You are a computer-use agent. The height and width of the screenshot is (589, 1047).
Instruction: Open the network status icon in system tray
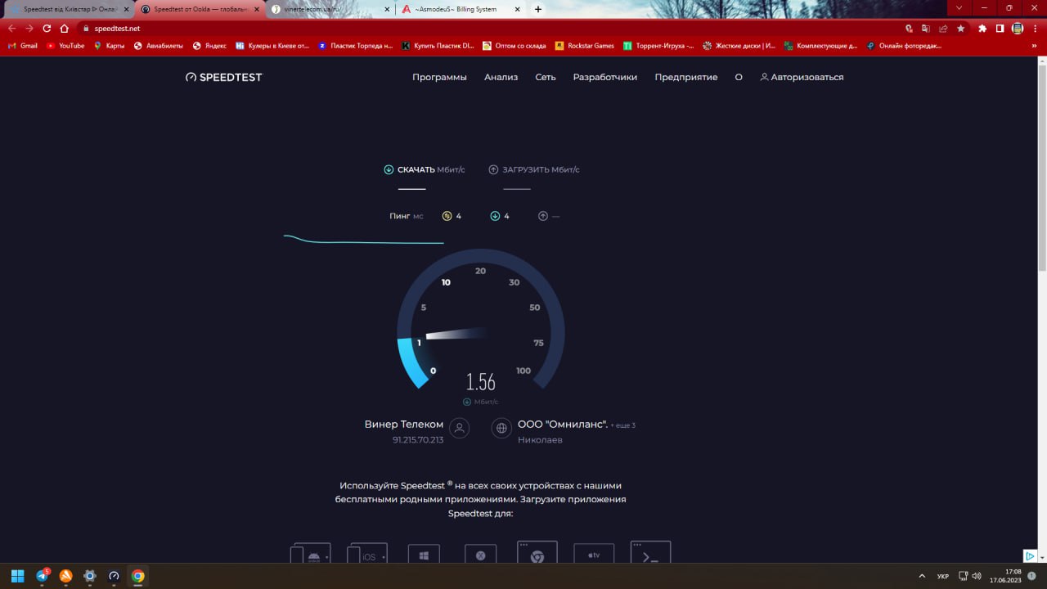963,576
